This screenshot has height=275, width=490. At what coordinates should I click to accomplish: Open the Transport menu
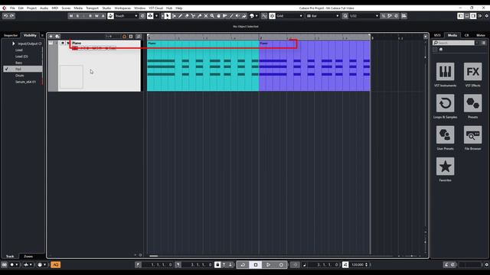[x=92, y=8]
